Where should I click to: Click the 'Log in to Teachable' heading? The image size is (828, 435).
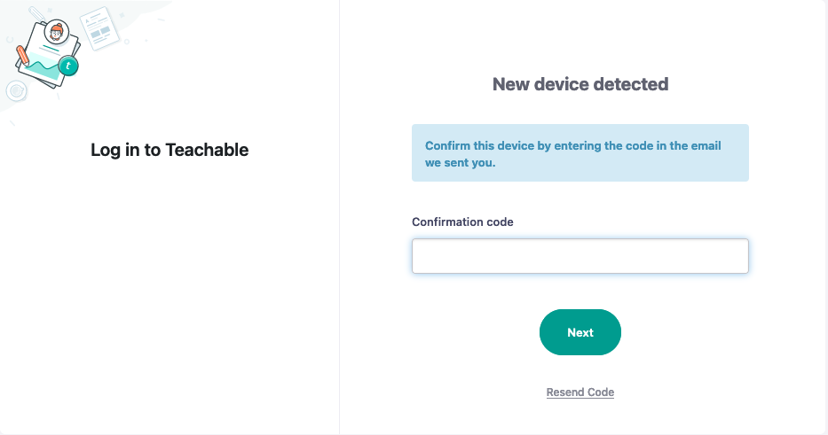click(170, 150)
